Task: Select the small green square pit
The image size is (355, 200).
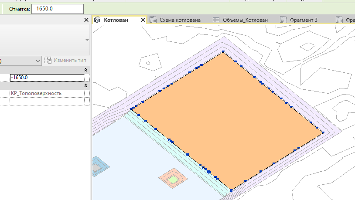Action: pyautogui.click(x=173, y=180)
